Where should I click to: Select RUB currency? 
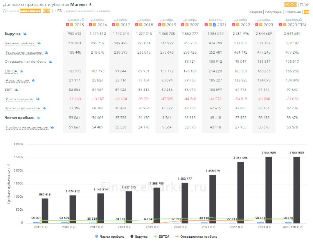[46, 11]
